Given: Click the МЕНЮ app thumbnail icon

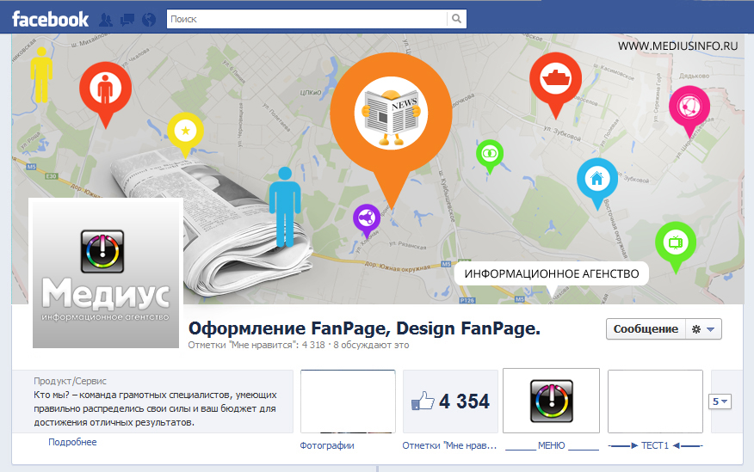Looking at the screenshot, I should (551, 401).
